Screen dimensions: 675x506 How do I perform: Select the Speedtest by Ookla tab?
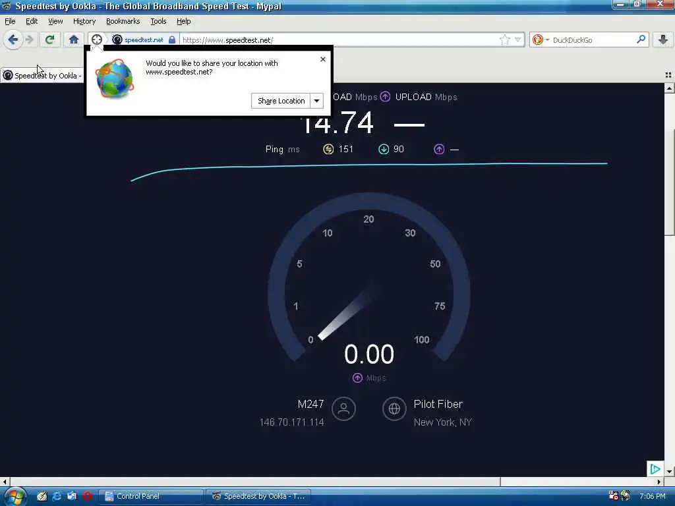tap(42, 75)
